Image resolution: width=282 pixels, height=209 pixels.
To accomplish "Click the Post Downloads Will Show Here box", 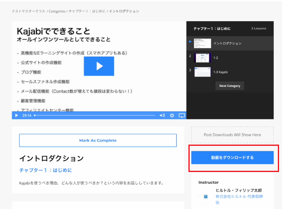I will coord(233,135).
